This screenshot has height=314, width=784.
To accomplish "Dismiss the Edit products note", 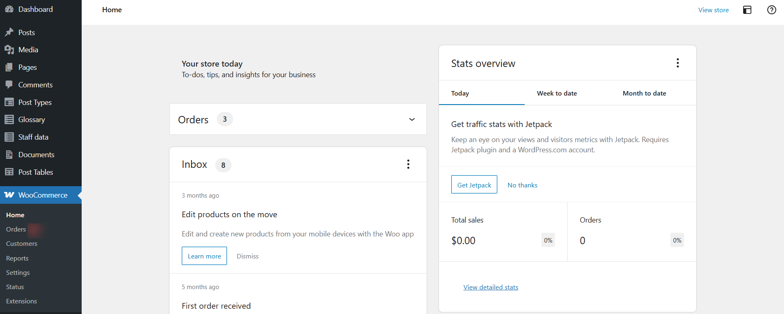I will (x=247, y=256).
